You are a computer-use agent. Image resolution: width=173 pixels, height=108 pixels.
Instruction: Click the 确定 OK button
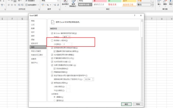pyautogui.click(x=126, y=104)
